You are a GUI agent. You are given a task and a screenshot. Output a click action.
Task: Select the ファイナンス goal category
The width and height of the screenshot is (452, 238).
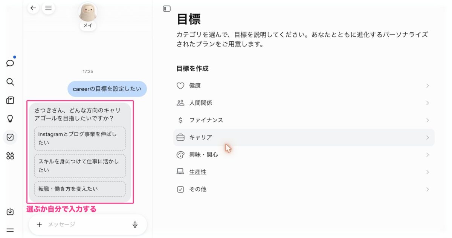point(304,120)
